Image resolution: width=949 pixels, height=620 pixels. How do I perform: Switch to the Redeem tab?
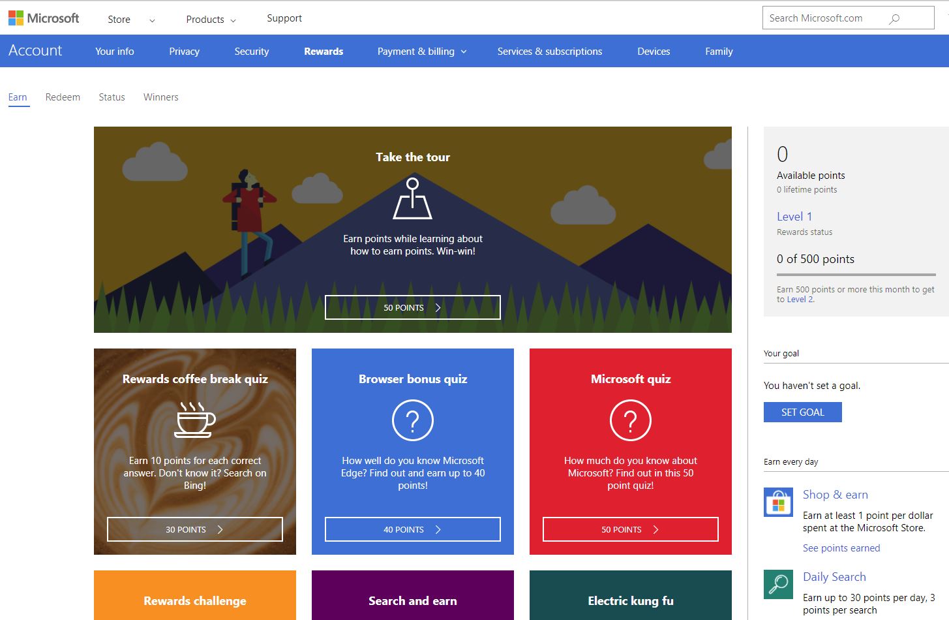63,97
